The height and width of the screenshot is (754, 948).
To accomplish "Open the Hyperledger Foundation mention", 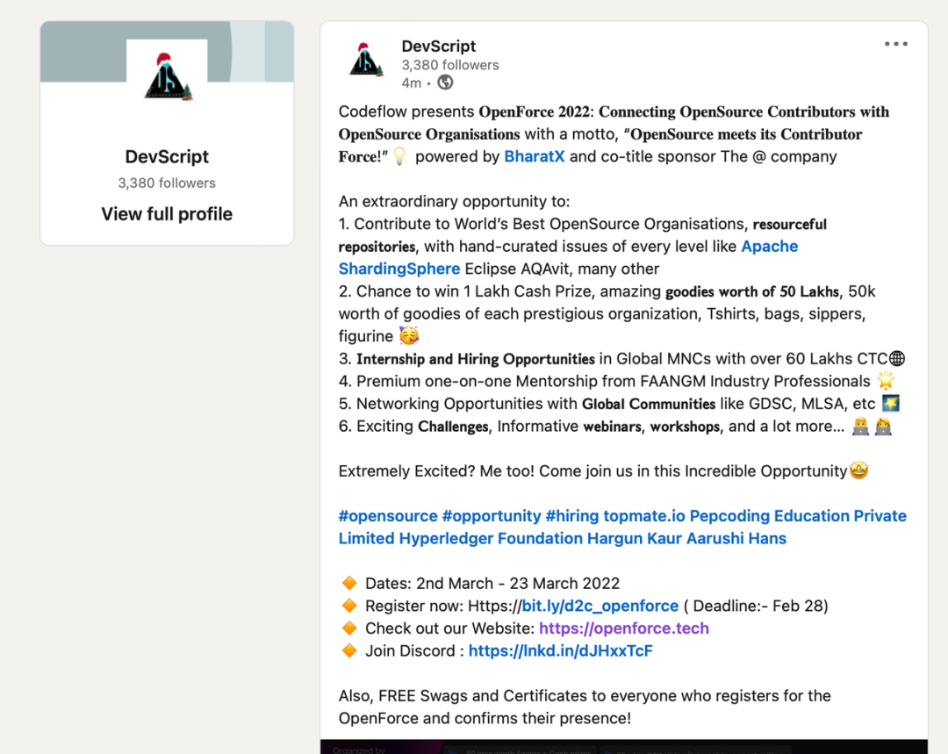I will pyautogui.click(x=491, y=538).
